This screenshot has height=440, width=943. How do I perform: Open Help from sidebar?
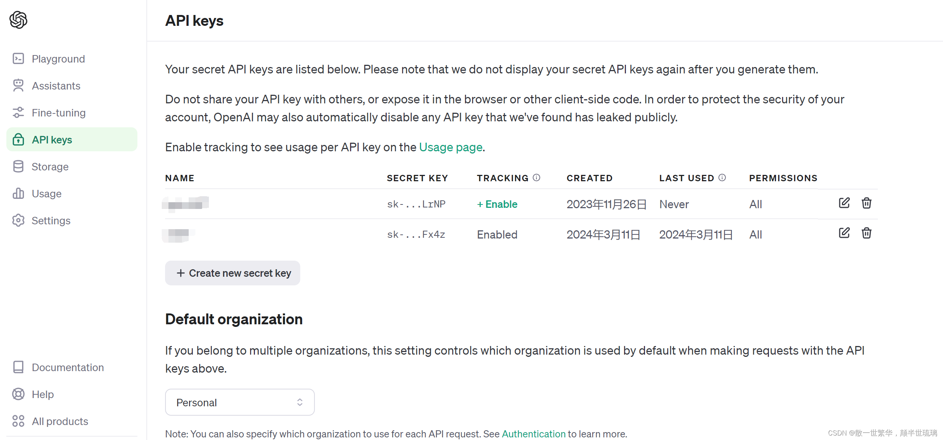(72, 394)
